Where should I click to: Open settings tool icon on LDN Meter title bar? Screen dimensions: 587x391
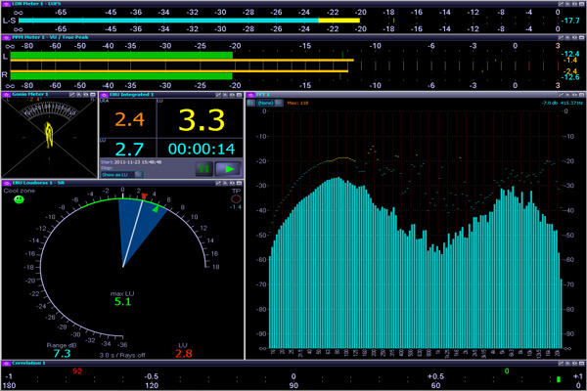(x=561, y=4)
